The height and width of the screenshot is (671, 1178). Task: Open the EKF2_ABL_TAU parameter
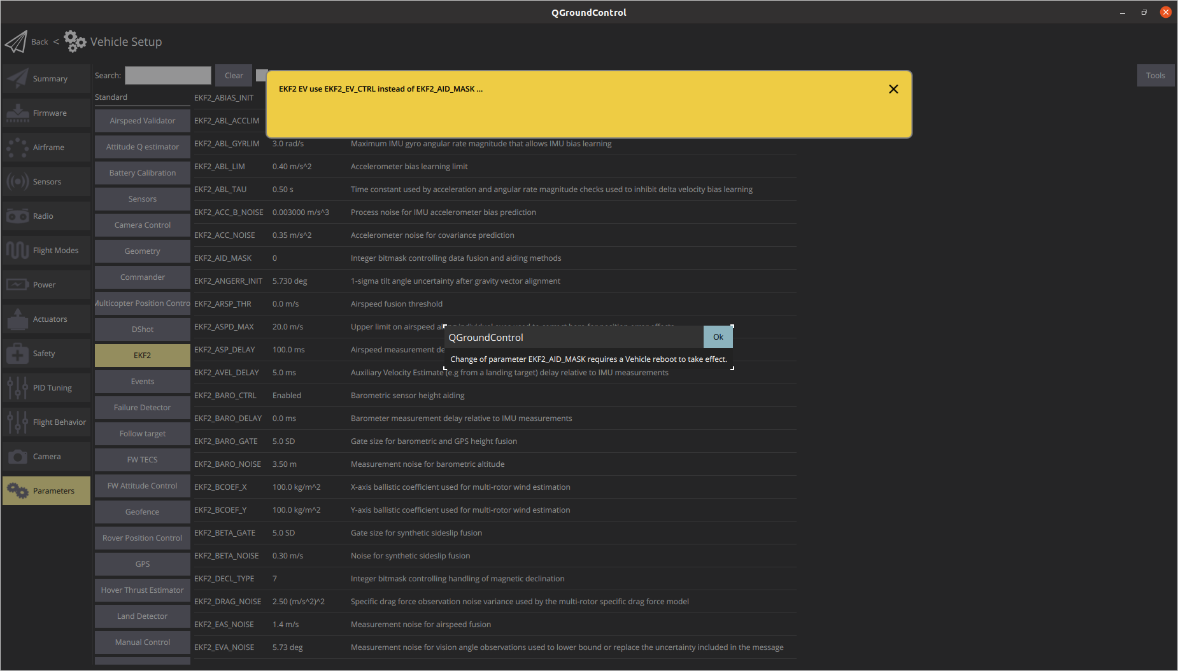click(495, 190)
